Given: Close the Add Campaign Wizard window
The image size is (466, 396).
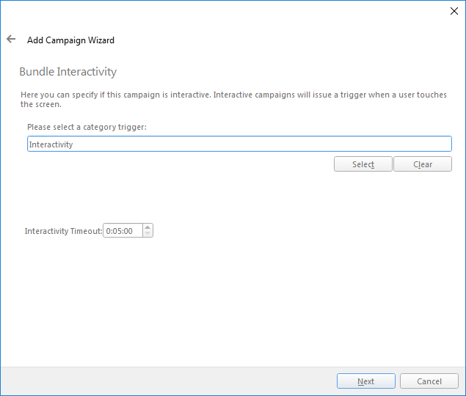Looking at the screenshot, I should [x=454, y=11].
